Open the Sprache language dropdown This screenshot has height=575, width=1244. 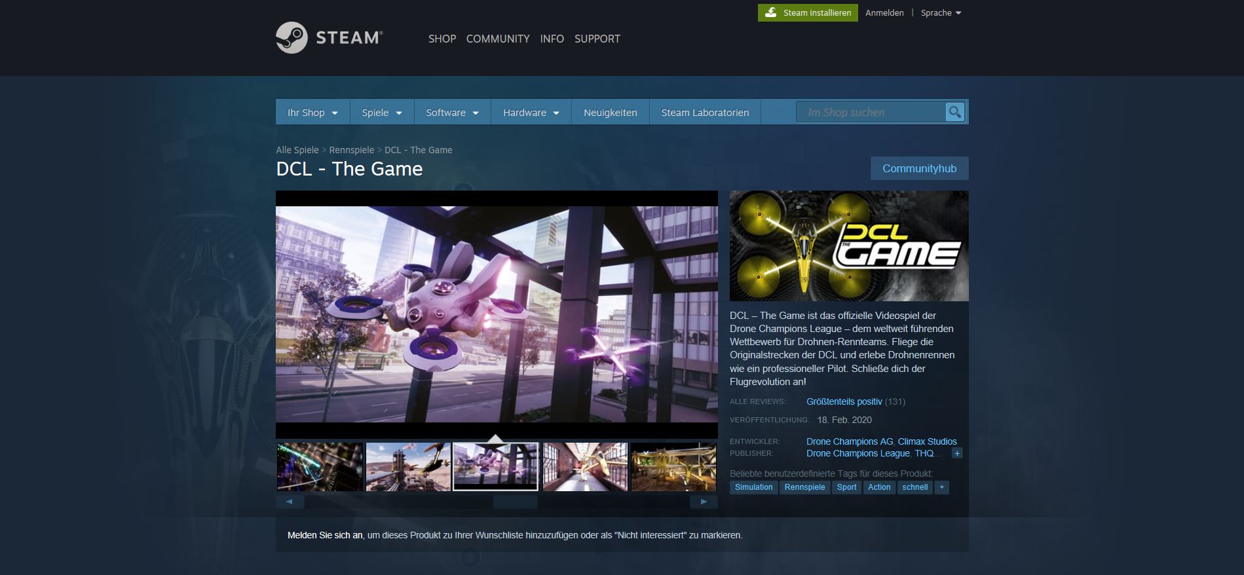tap(941, 12)
